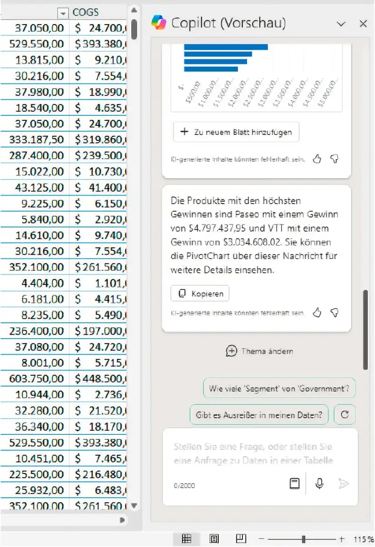Click the Copilot logo icon

coord(159,22)
